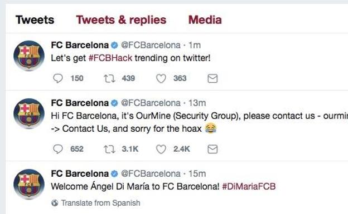Open the 1m timestamp of the first tweet
Viewport: 348px width, 214px height.
click(195, 45)
